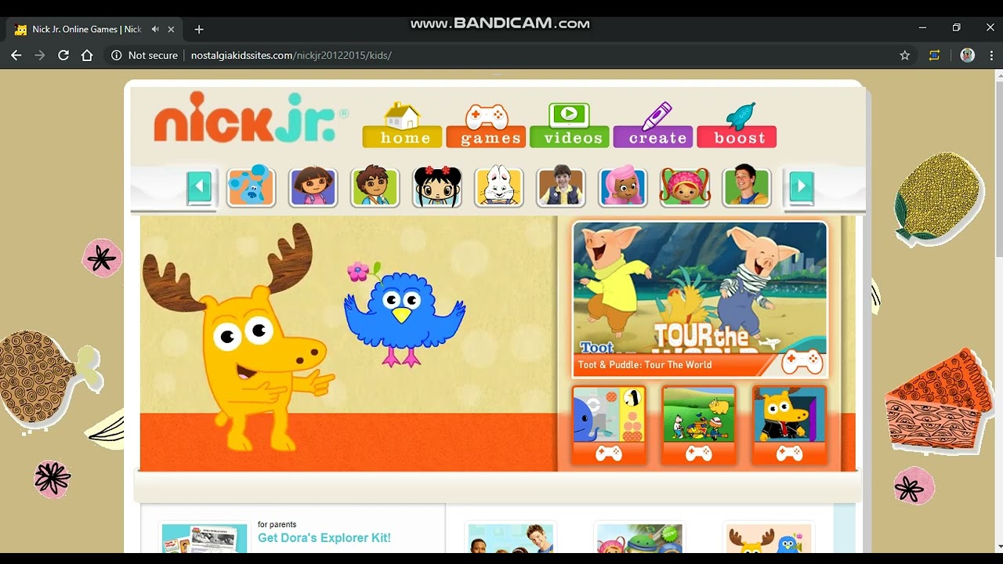
Task: Go back in browser
Action: (x=16, y=56)
